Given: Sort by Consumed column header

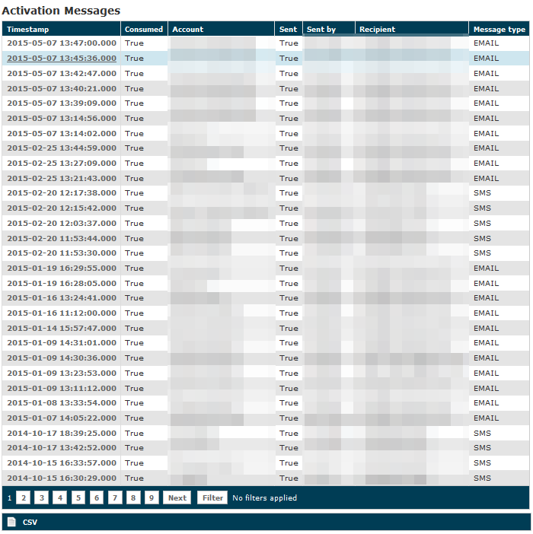Looking at the screenshot, I should pos(144,30).
